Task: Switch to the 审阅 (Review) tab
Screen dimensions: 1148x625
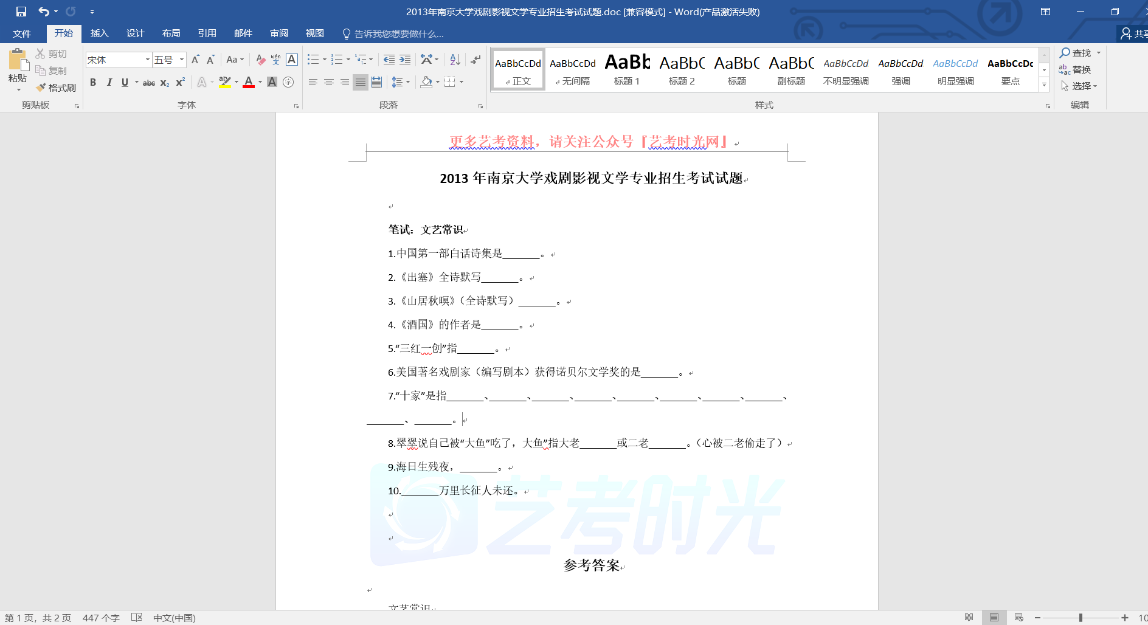Action: point(279,33)
